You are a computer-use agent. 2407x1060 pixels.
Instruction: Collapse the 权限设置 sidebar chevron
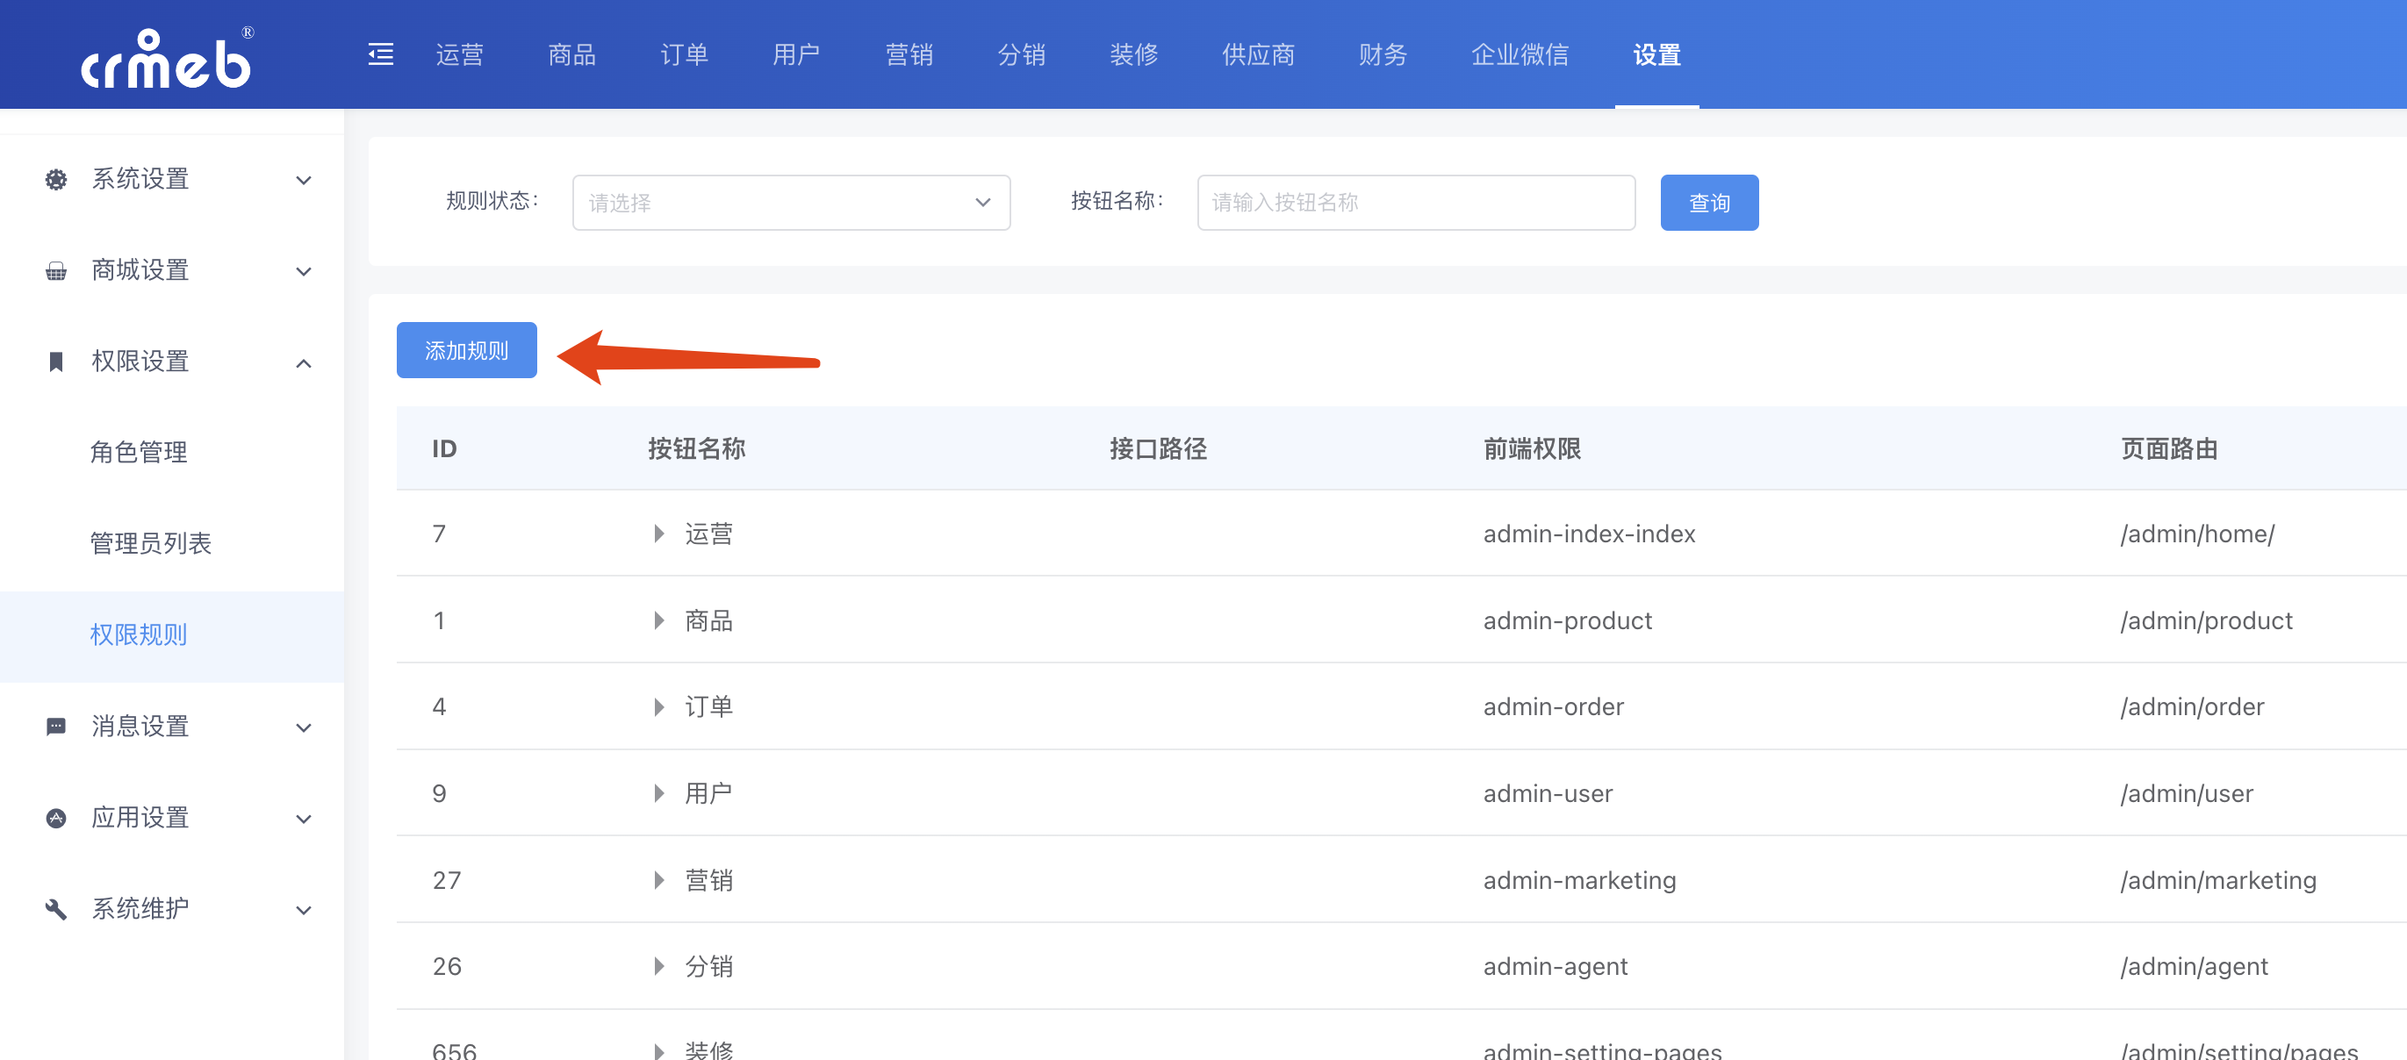[304, 363]
